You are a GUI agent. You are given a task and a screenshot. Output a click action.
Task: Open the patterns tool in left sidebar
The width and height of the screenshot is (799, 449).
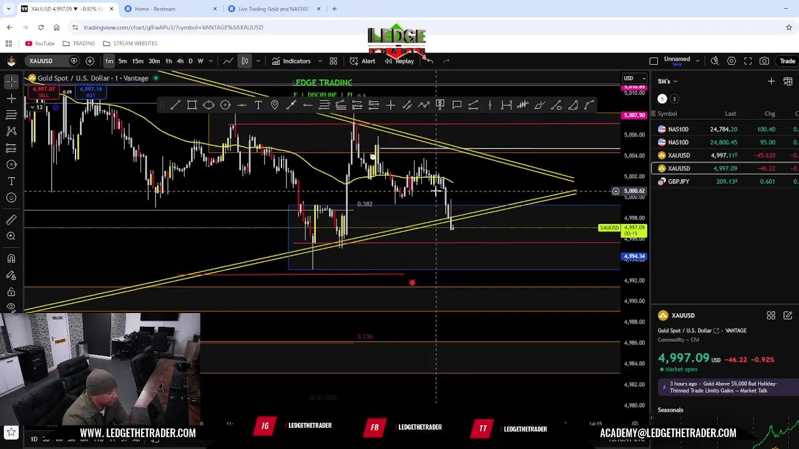11,132
